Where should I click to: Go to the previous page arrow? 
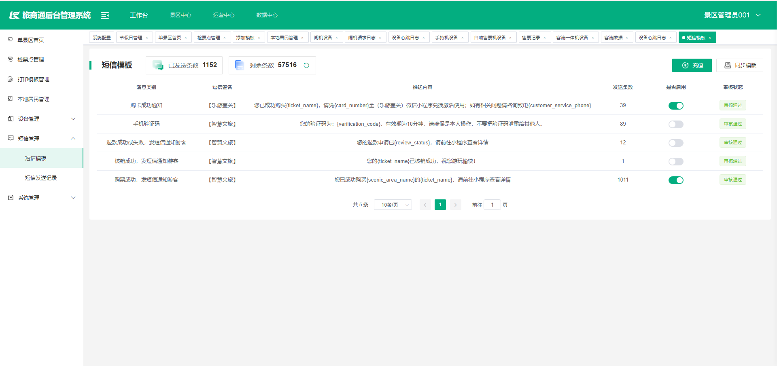[x=425, y=205]
